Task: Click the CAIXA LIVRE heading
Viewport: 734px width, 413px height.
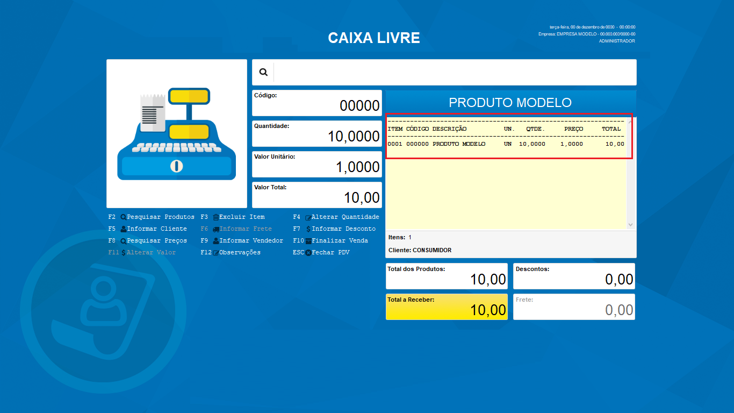Action: (374, 38)
